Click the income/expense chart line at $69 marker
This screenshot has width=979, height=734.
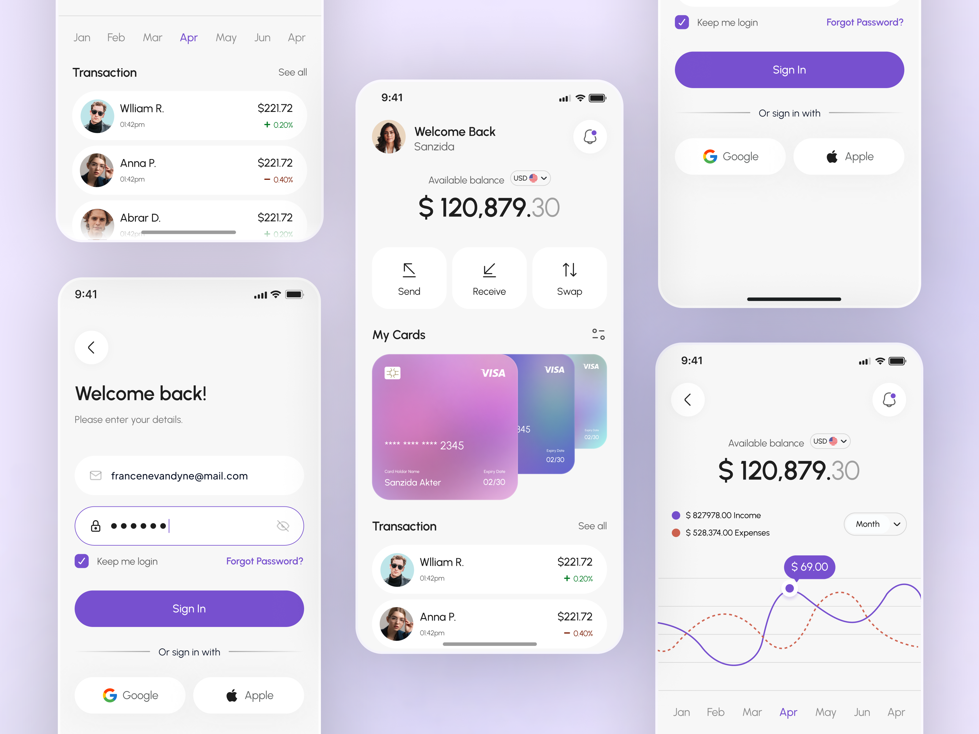pos(789,588)
